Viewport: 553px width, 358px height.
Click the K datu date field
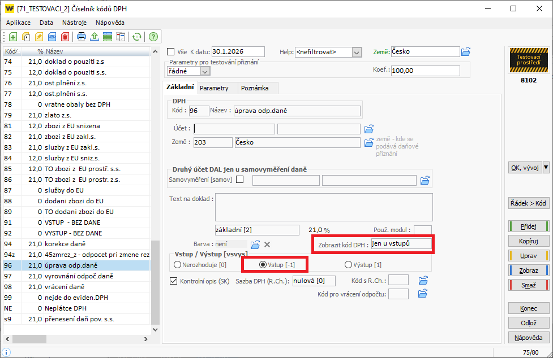(238, 52)
